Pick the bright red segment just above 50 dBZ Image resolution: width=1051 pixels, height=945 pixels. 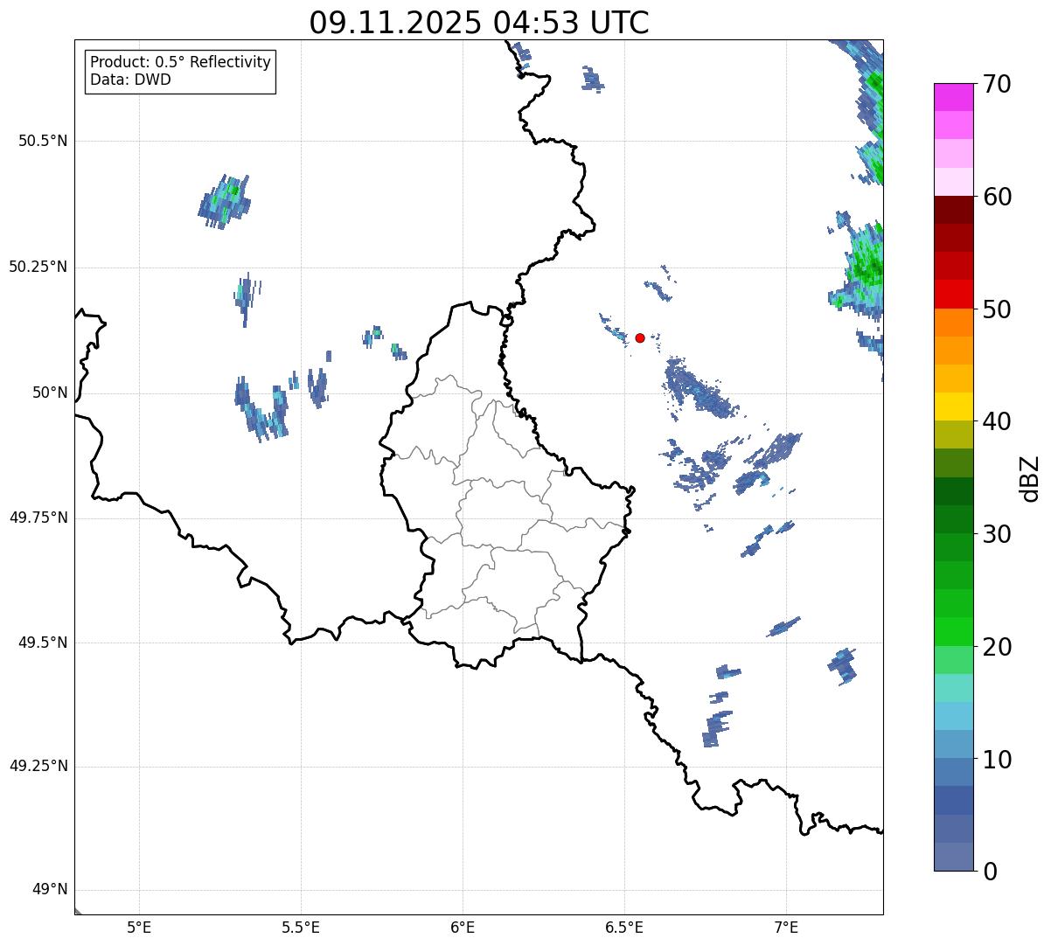[953, 294]
